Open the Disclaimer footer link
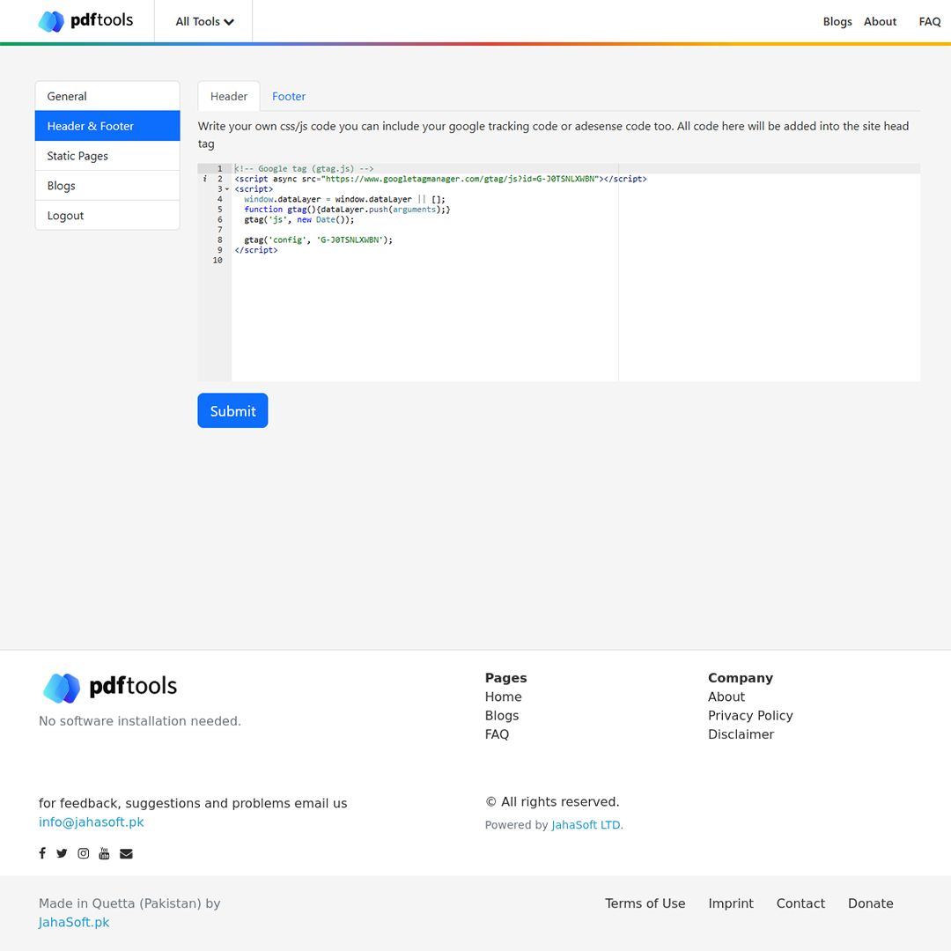Screen dimensions: 951x951 click(x=741, y=734)
